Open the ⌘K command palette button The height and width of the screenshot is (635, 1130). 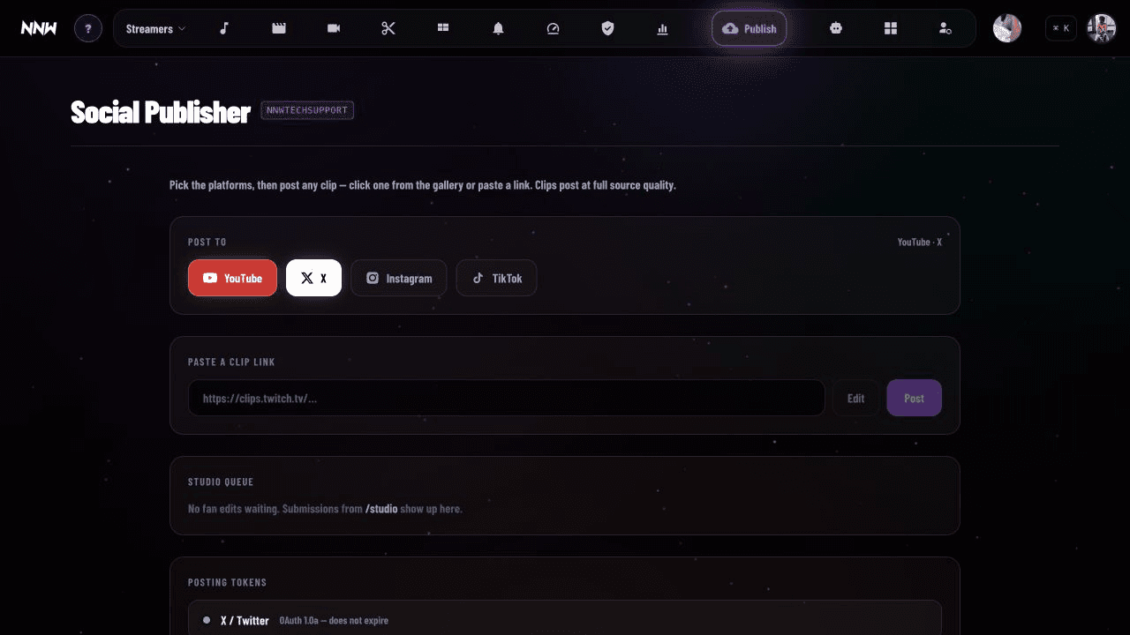(1061, 28)
